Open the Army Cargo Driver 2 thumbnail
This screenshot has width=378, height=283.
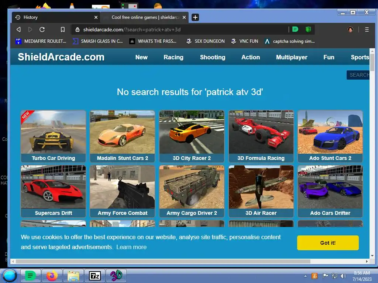point(192,191)
